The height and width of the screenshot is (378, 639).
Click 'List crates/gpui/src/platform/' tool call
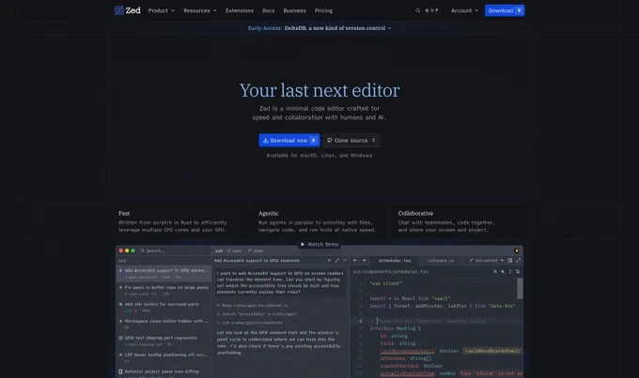tap(250, 323)
